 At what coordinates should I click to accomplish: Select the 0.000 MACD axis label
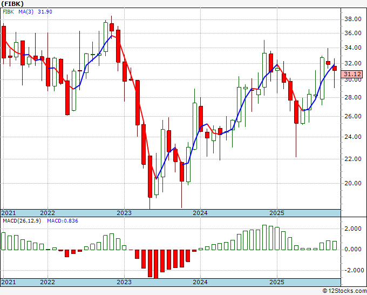(354, 249)
